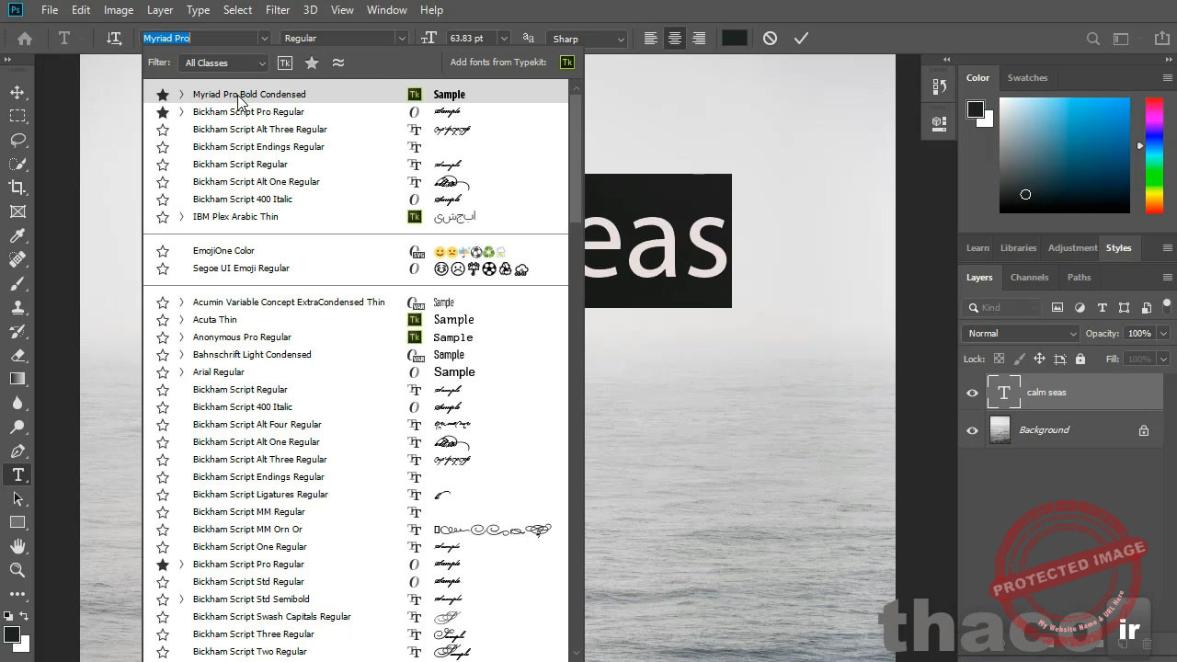Select the Crop tool
The width and height of the screenshot is (1177, 662).
[x=18, y=186]
